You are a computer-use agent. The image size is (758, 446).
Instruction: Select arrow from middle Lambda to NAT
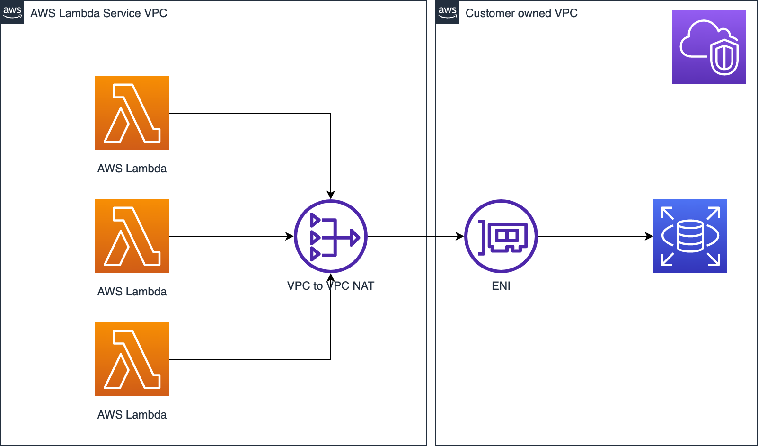(231, 236)
